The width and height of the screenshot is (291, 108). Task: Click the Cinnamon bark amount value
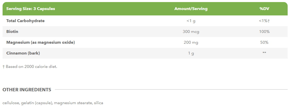point(191,53)
